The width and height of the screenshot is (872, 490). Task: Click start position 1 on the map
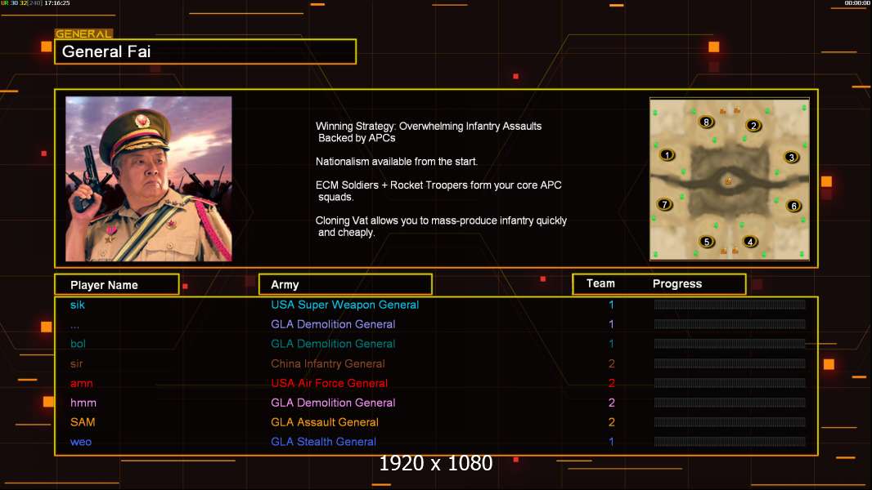pos(667,155)
